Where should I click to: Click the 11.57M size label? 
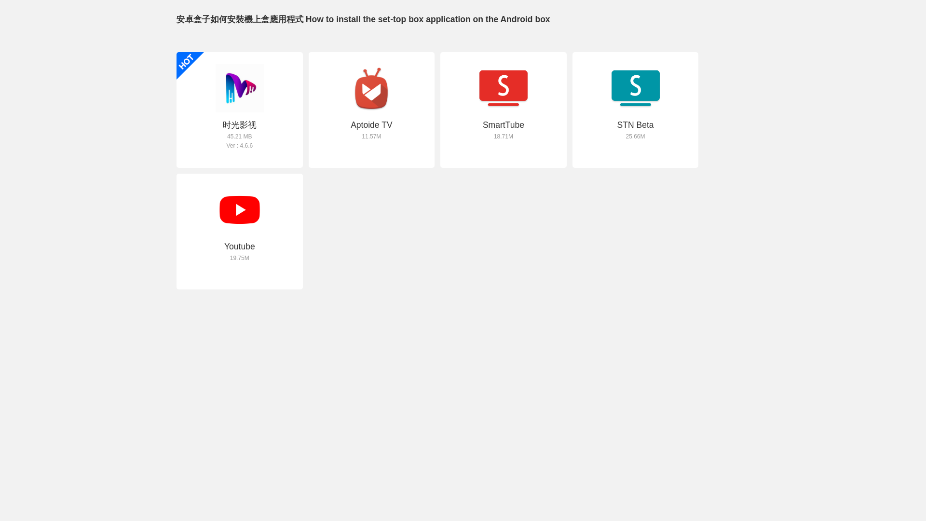[371, 137]
